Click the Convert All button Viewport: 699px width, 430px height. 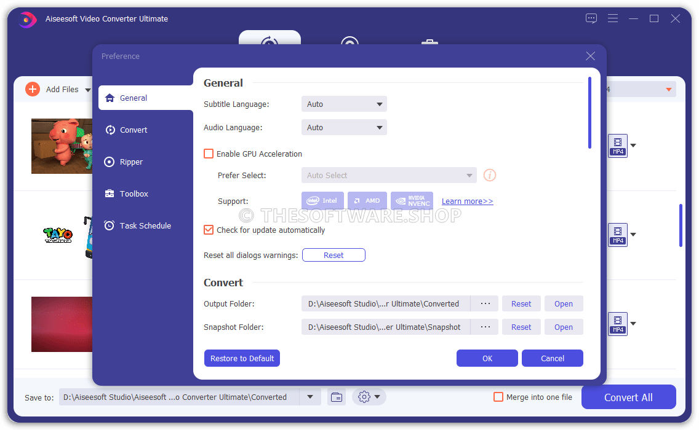(x=629, y=397)
